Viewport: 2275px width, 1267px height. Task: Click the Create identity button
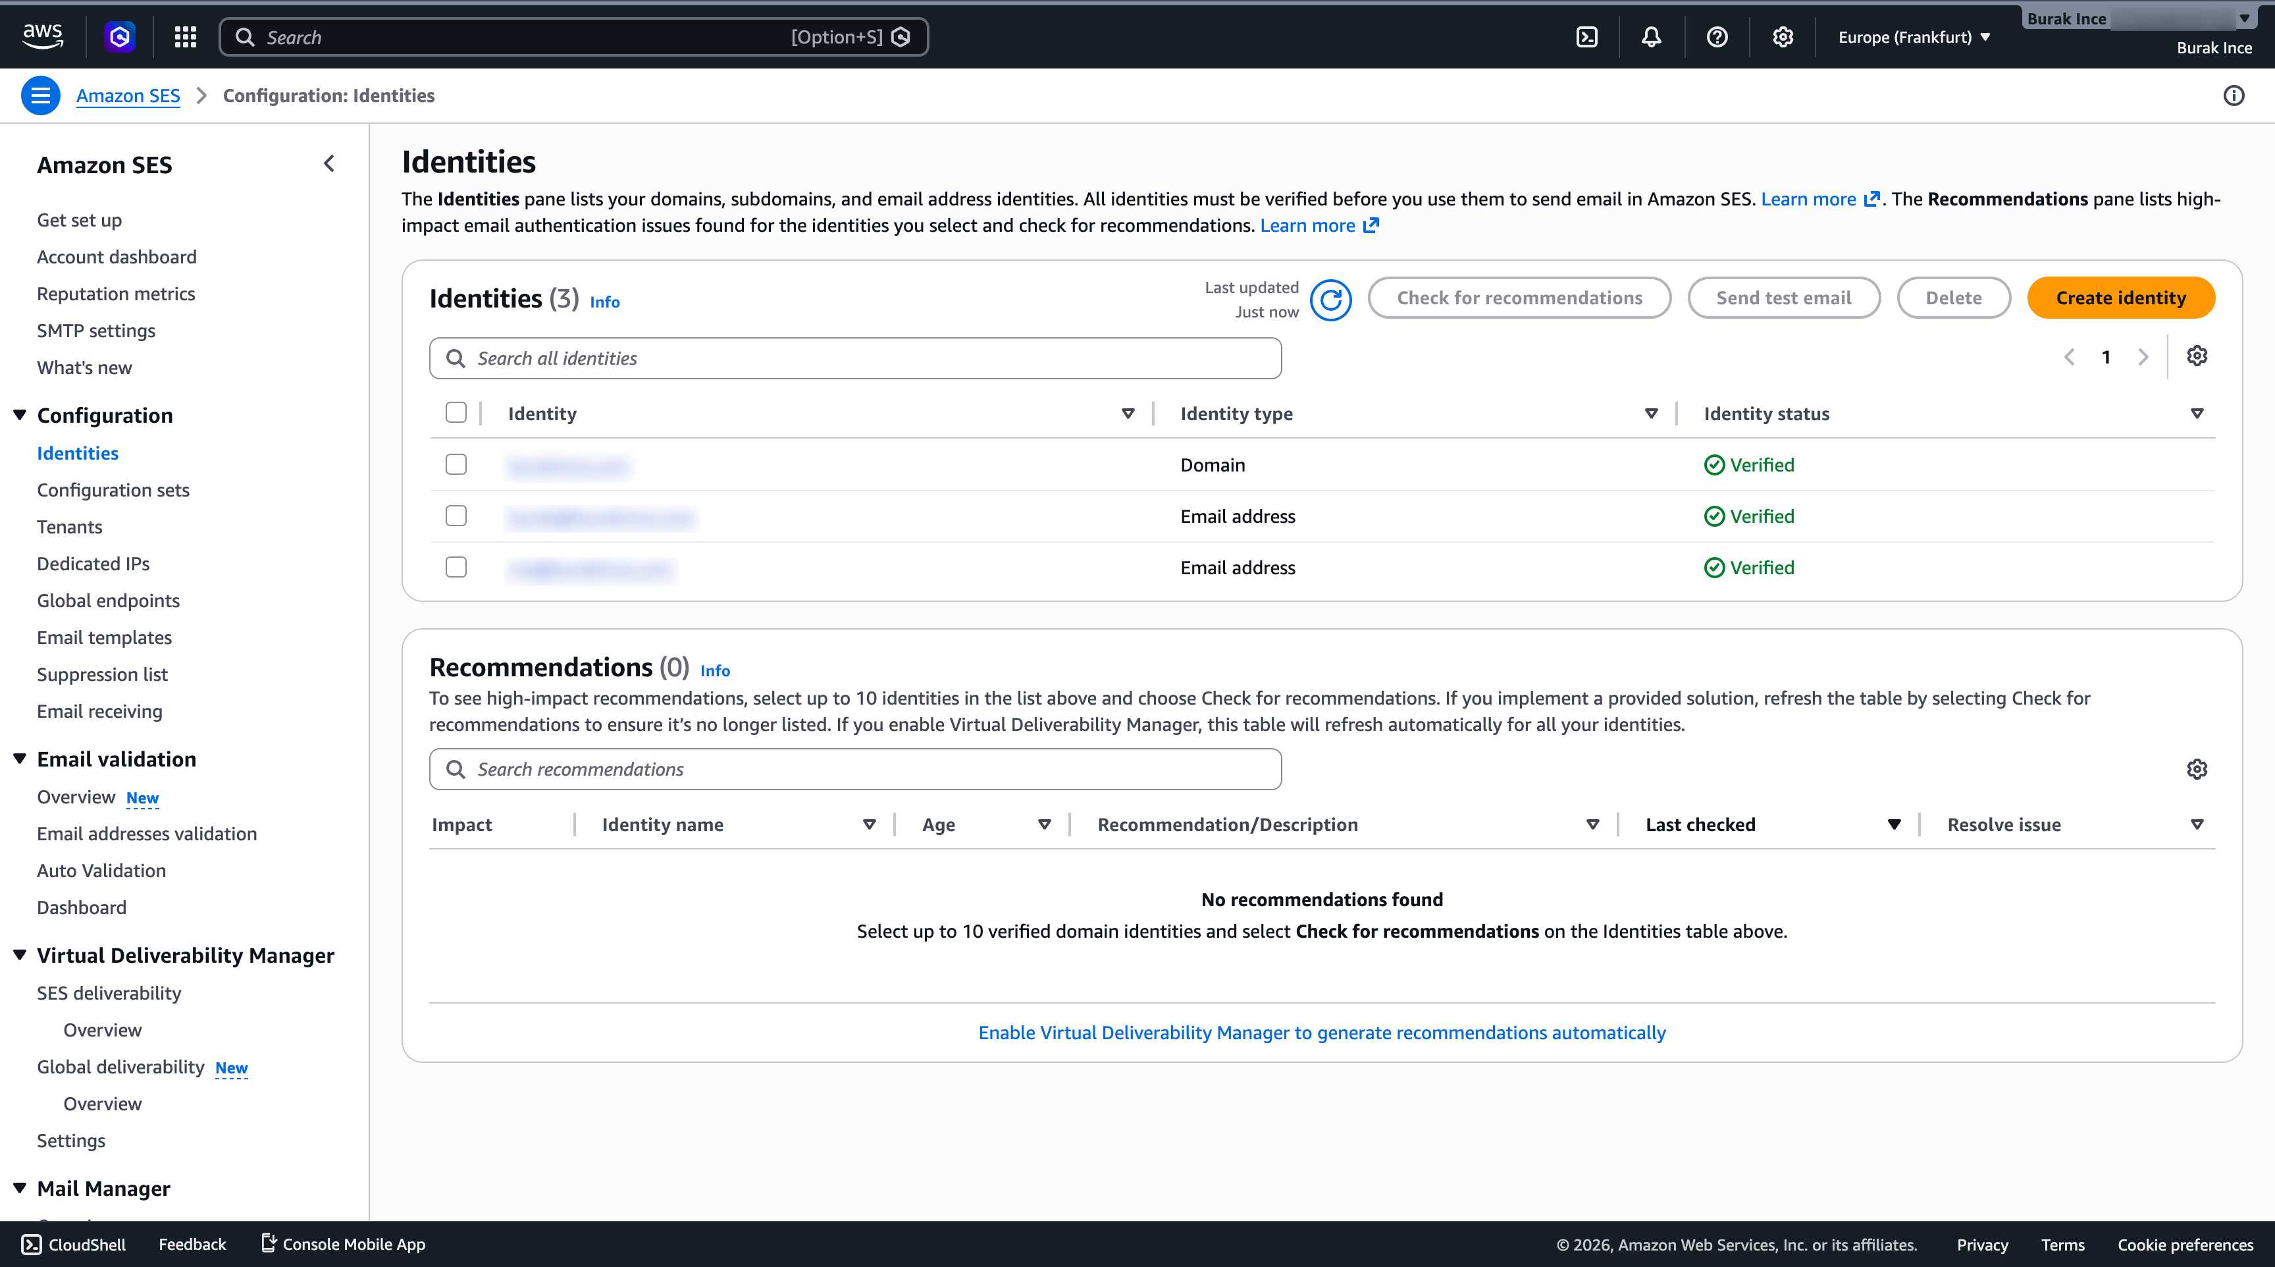2120,298
